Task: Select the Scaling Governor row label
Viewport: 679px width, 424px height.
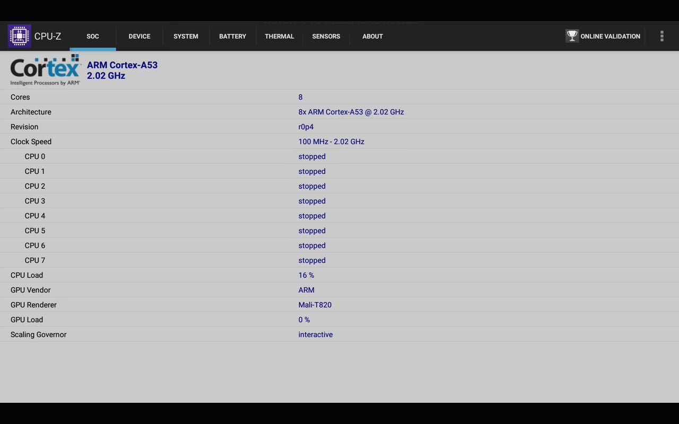Action: [x=38, y=334]
